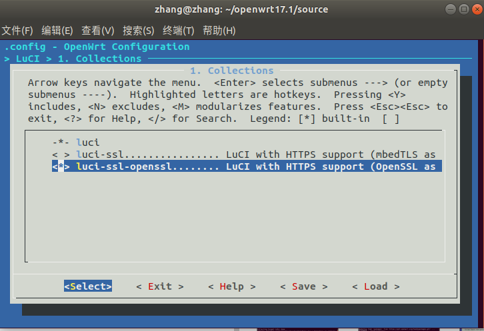Open the 查看(V) menu
The image size is (484, 331).
(98, 31)
